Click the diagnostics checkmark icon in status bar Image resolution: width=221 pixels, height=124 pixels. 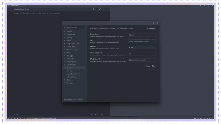[21, 118]
